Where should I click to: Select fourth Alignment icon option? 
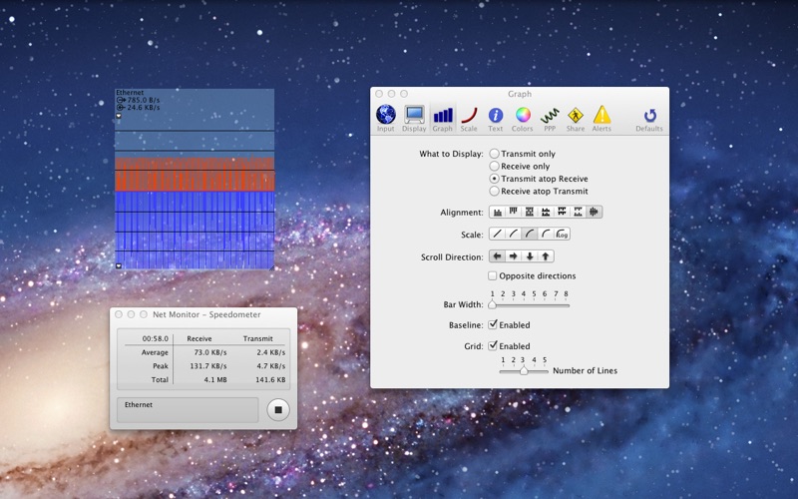pos(546,212)
